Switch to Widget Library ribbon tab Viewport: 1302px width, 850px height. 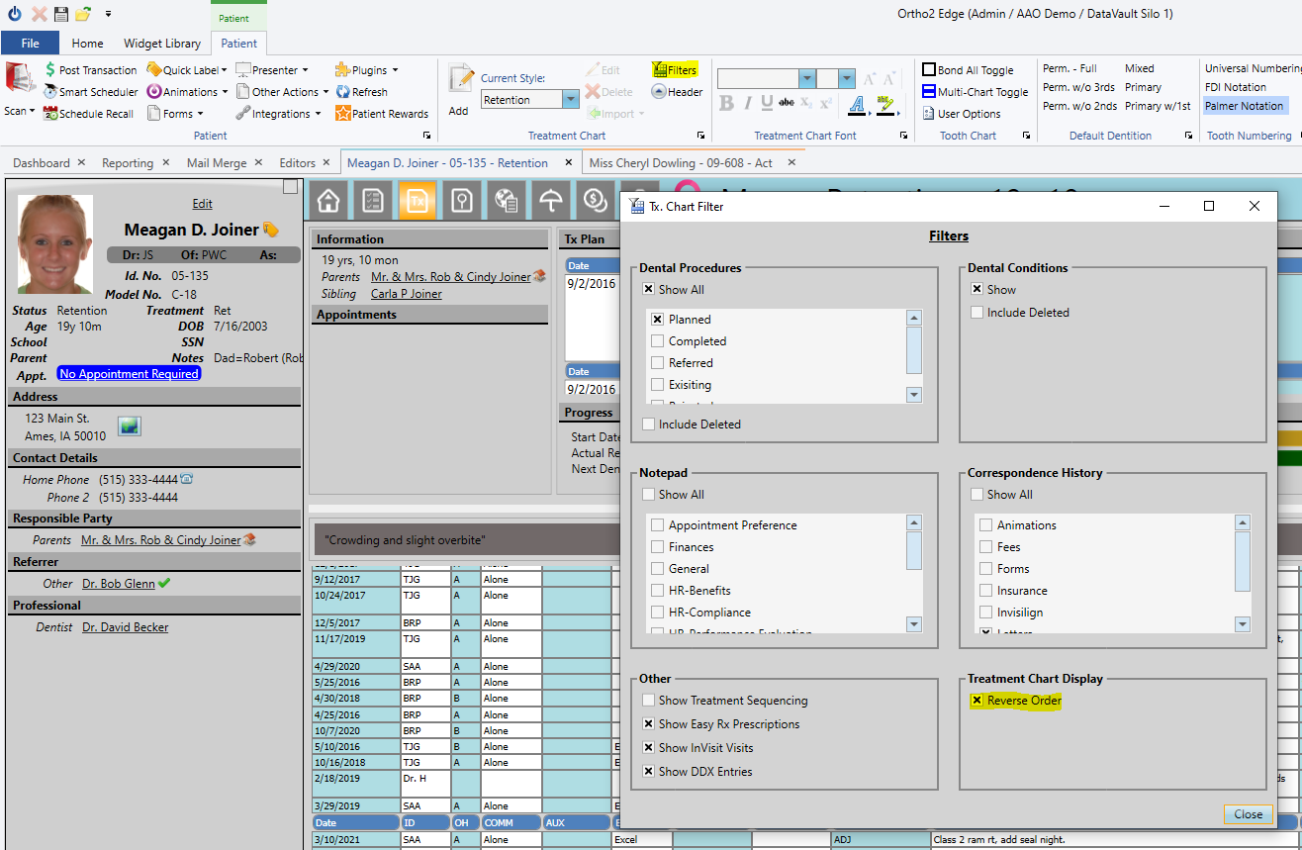(162, 44)
